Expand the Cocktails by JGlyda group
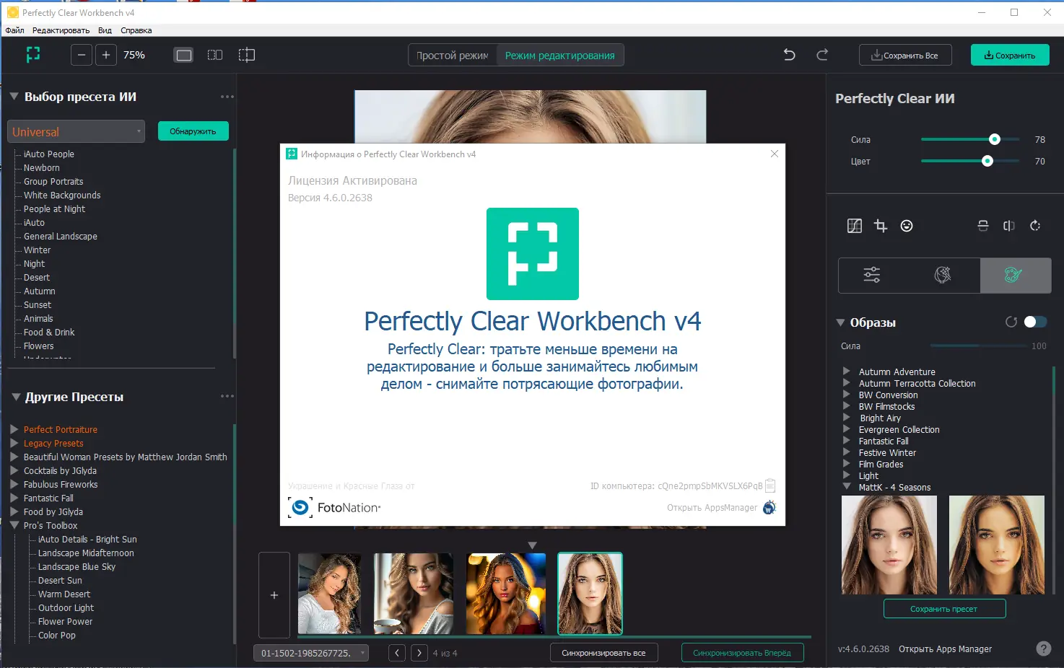Screen dimensions: 1064x668 pyautogui.click(x=14, y=470)
